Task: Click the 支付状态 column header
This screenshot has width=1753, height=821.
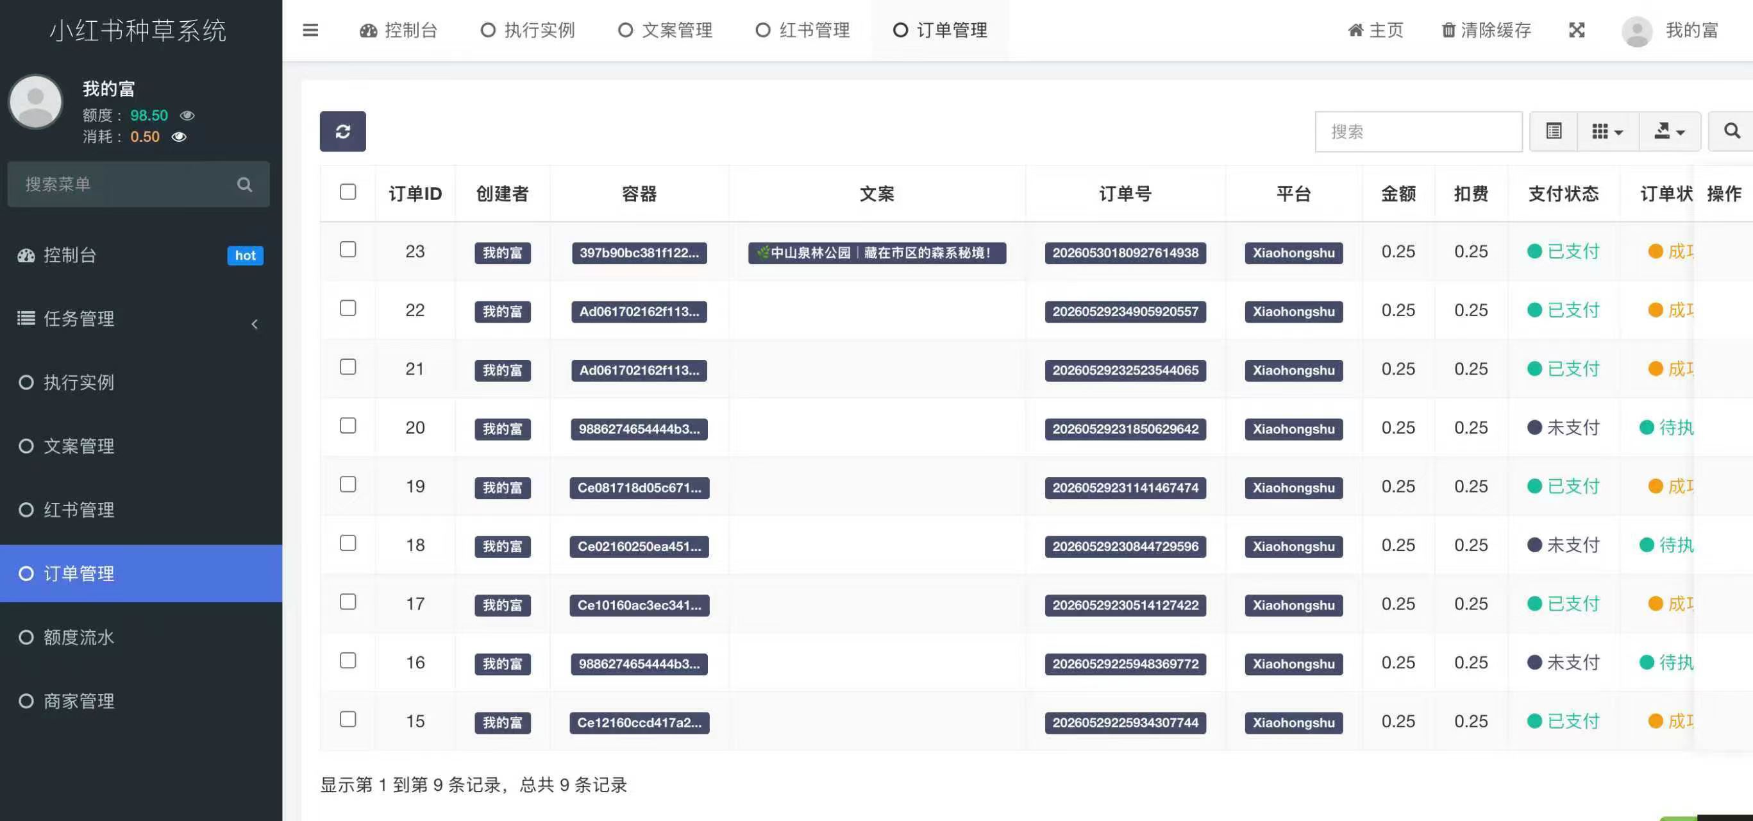Action: coord(1563,194)
